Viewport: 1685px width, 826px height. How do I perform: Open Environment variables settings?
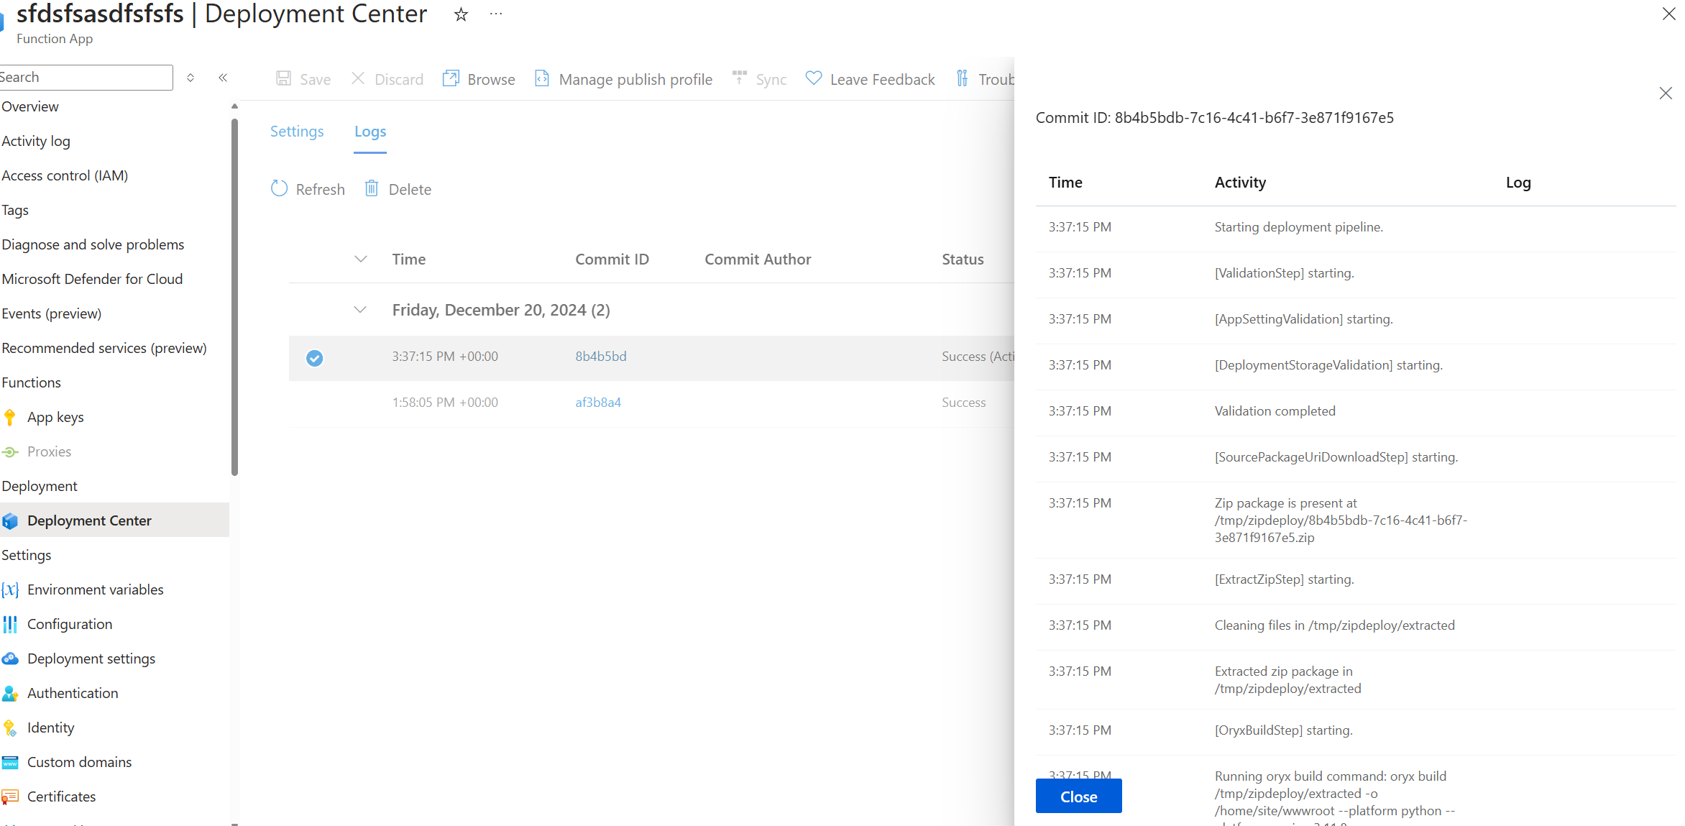tap(96, 589)
